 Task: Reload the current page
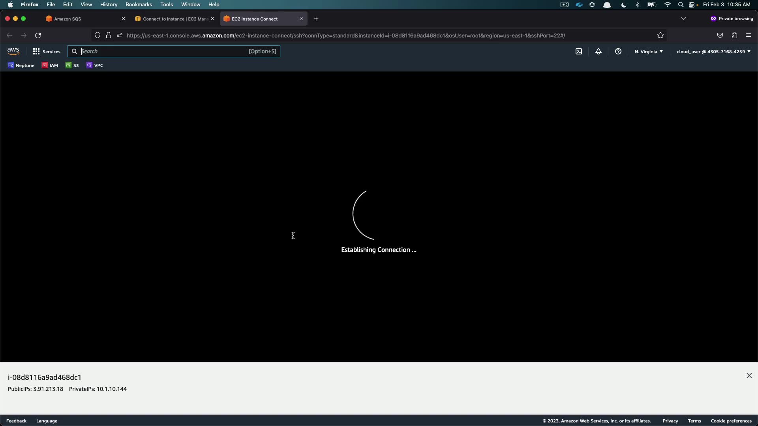coord(38,35)
